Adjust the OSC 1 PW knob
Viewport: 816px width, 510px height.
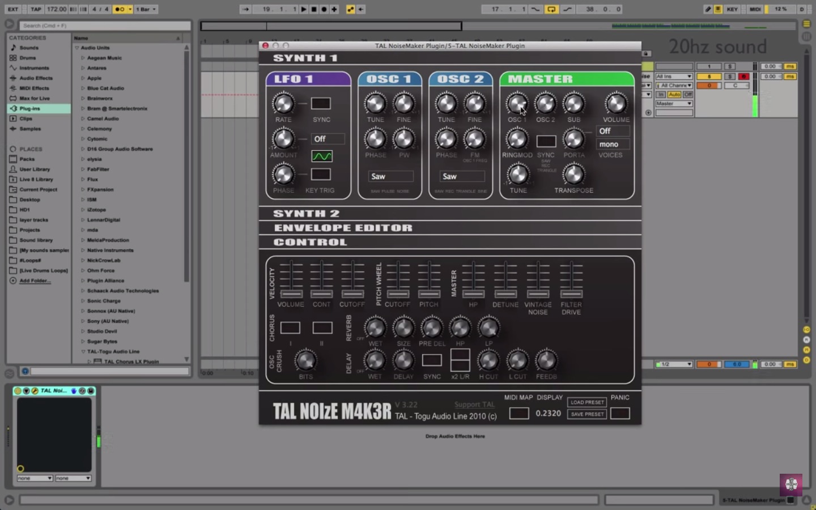[x=403, y=139]
